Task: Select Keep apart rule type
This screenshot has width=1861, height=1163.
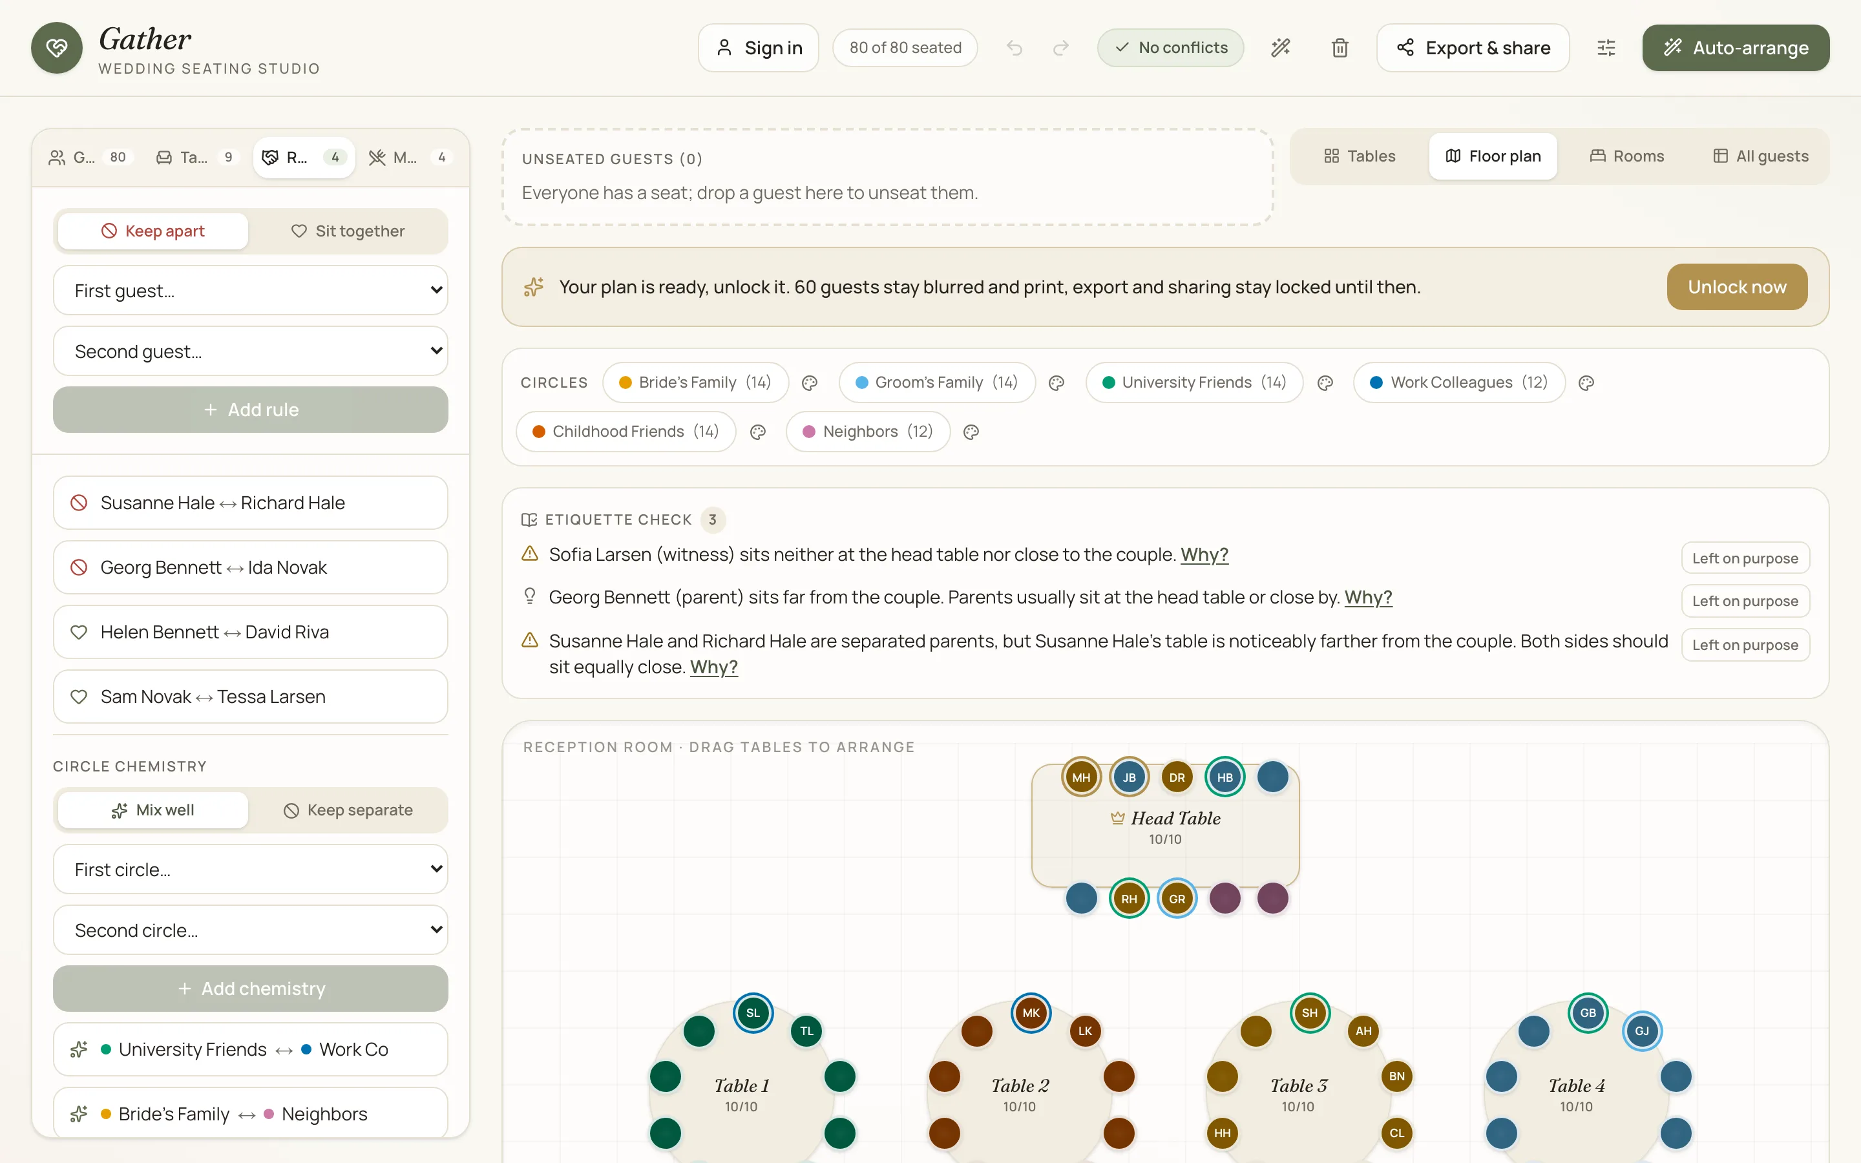Action: click(152, 231)
